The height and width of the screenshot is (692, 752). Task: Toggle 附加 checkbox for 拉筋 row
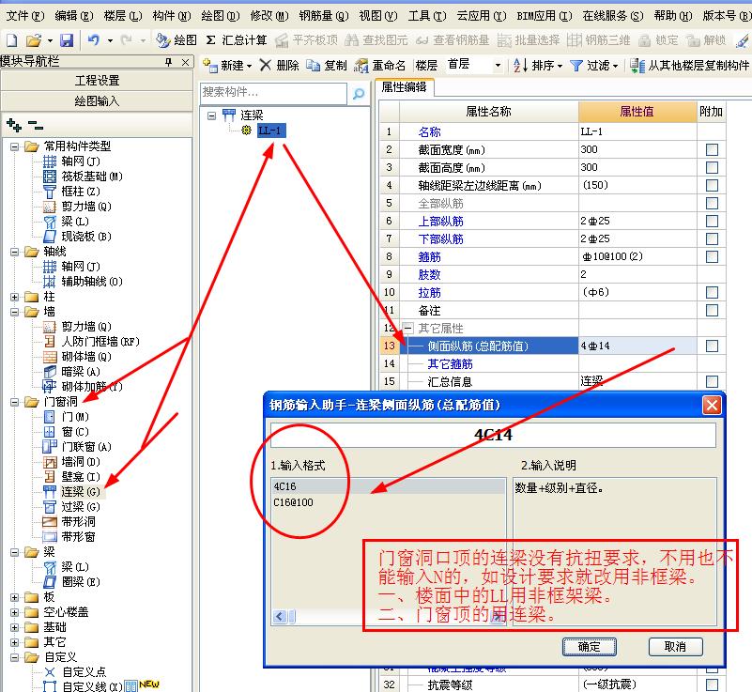point(713,293)
